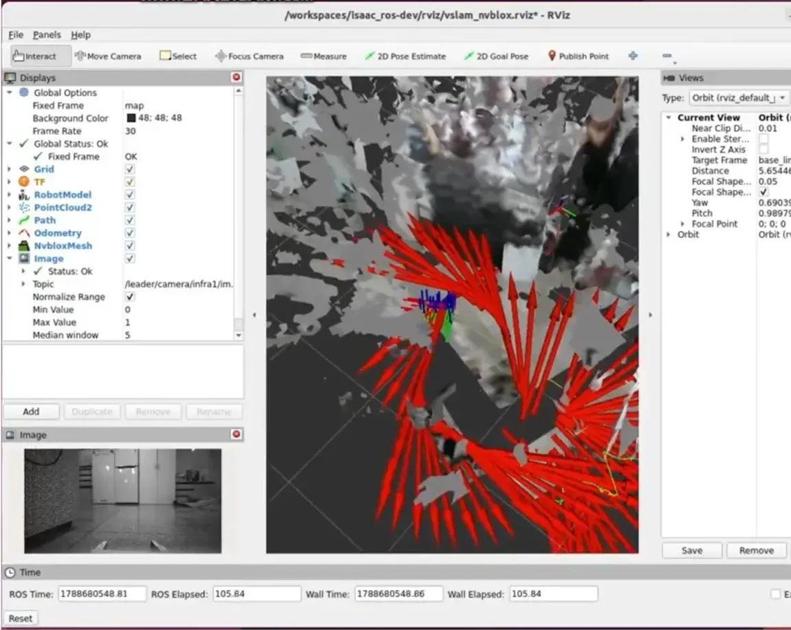Select the TF display icon
791x630 pixels.
[x=23, y=182]
